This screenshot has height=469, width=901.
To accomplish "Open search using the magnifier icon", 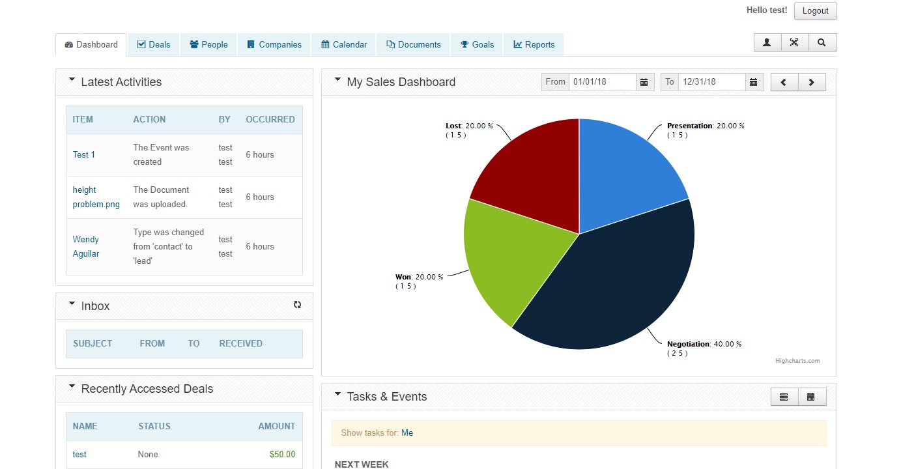I will point(822,42).
